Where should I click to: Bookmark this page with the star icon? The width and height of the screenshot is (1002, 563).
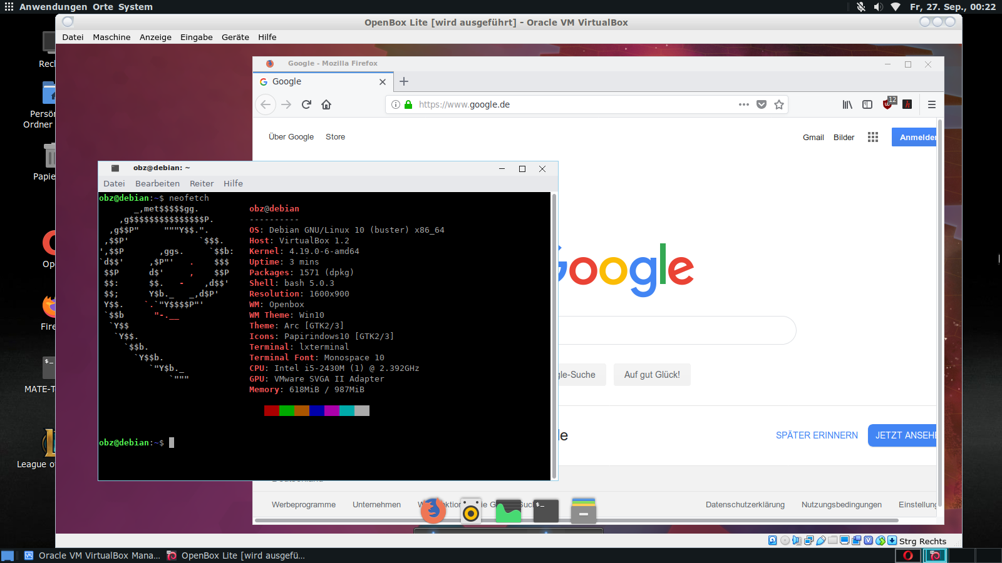779,104
